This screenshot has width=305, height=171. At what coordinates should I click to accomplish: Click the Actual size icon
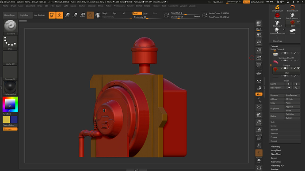click(x=259, y=50)
